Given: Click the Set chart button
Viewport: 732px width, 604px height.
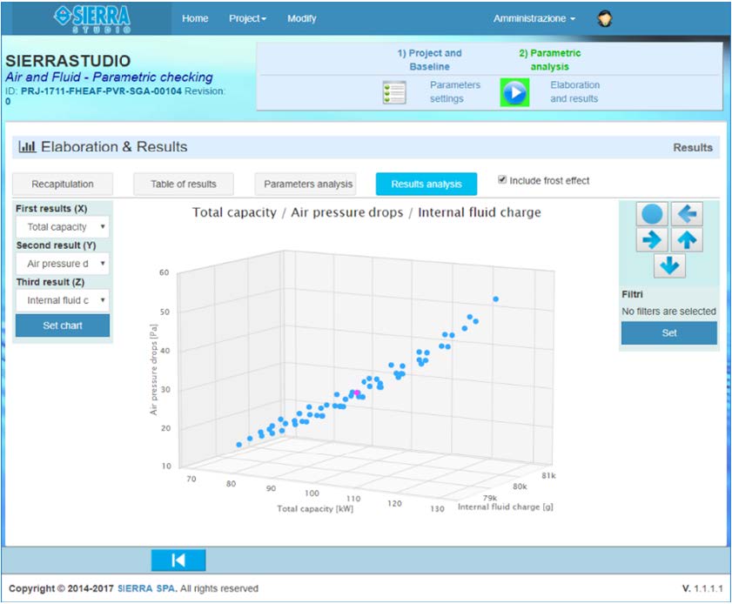Looking at the screenshot, I should [63, 325].
